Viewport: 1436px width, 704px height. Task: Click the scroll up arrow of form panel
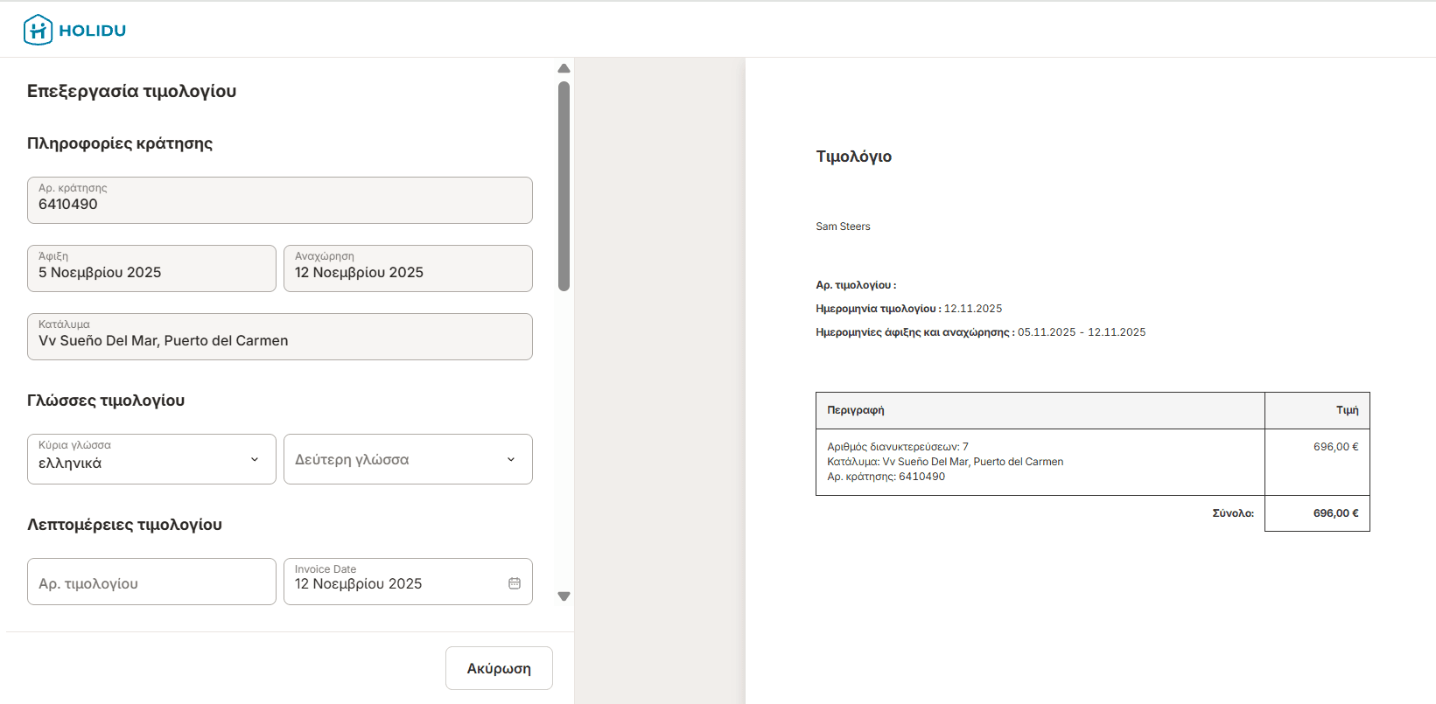click(564, 68)
